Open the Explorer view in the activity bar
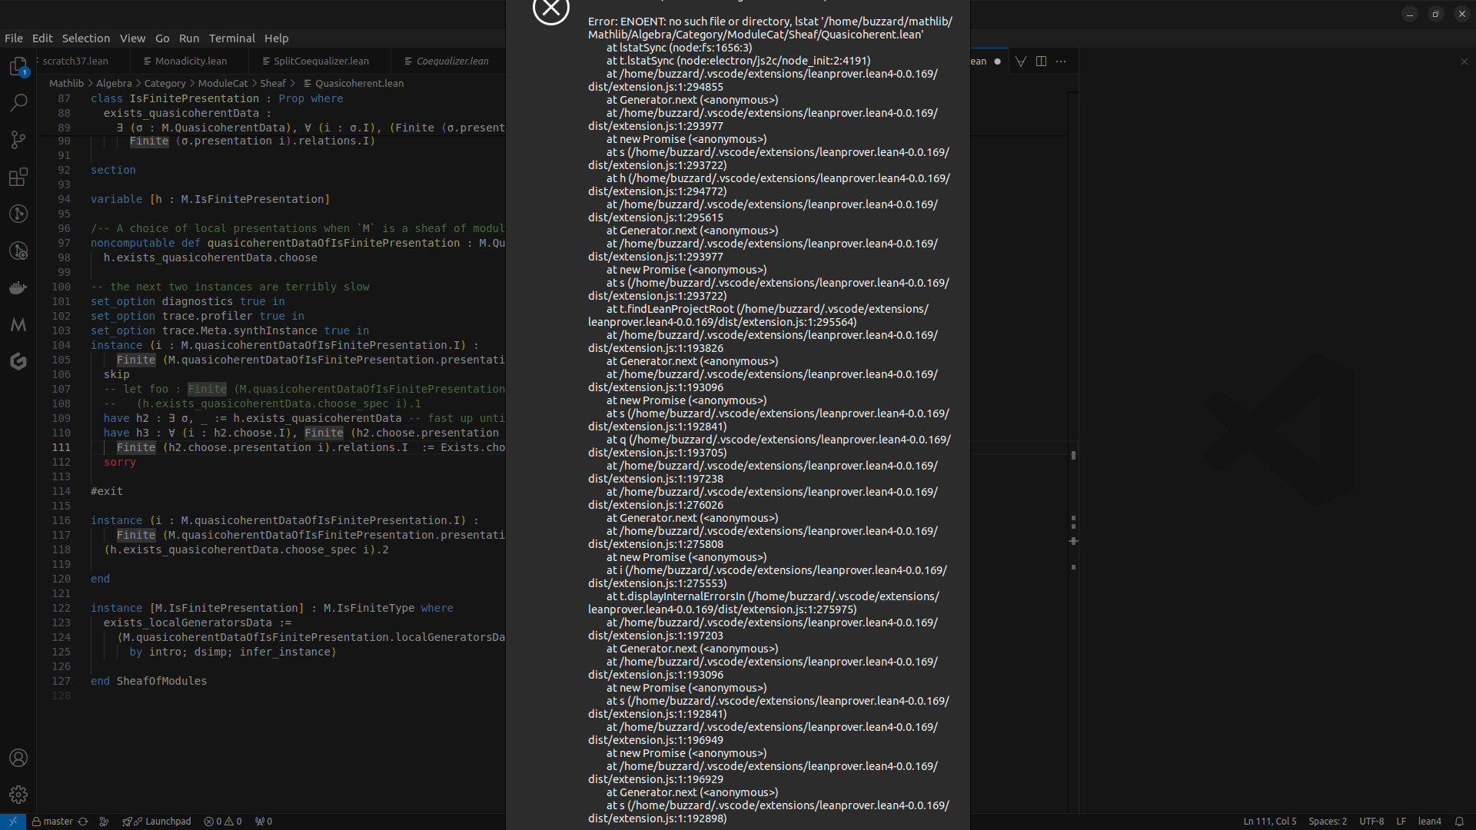Screen dimensions: 1476x830 (18, 67)
